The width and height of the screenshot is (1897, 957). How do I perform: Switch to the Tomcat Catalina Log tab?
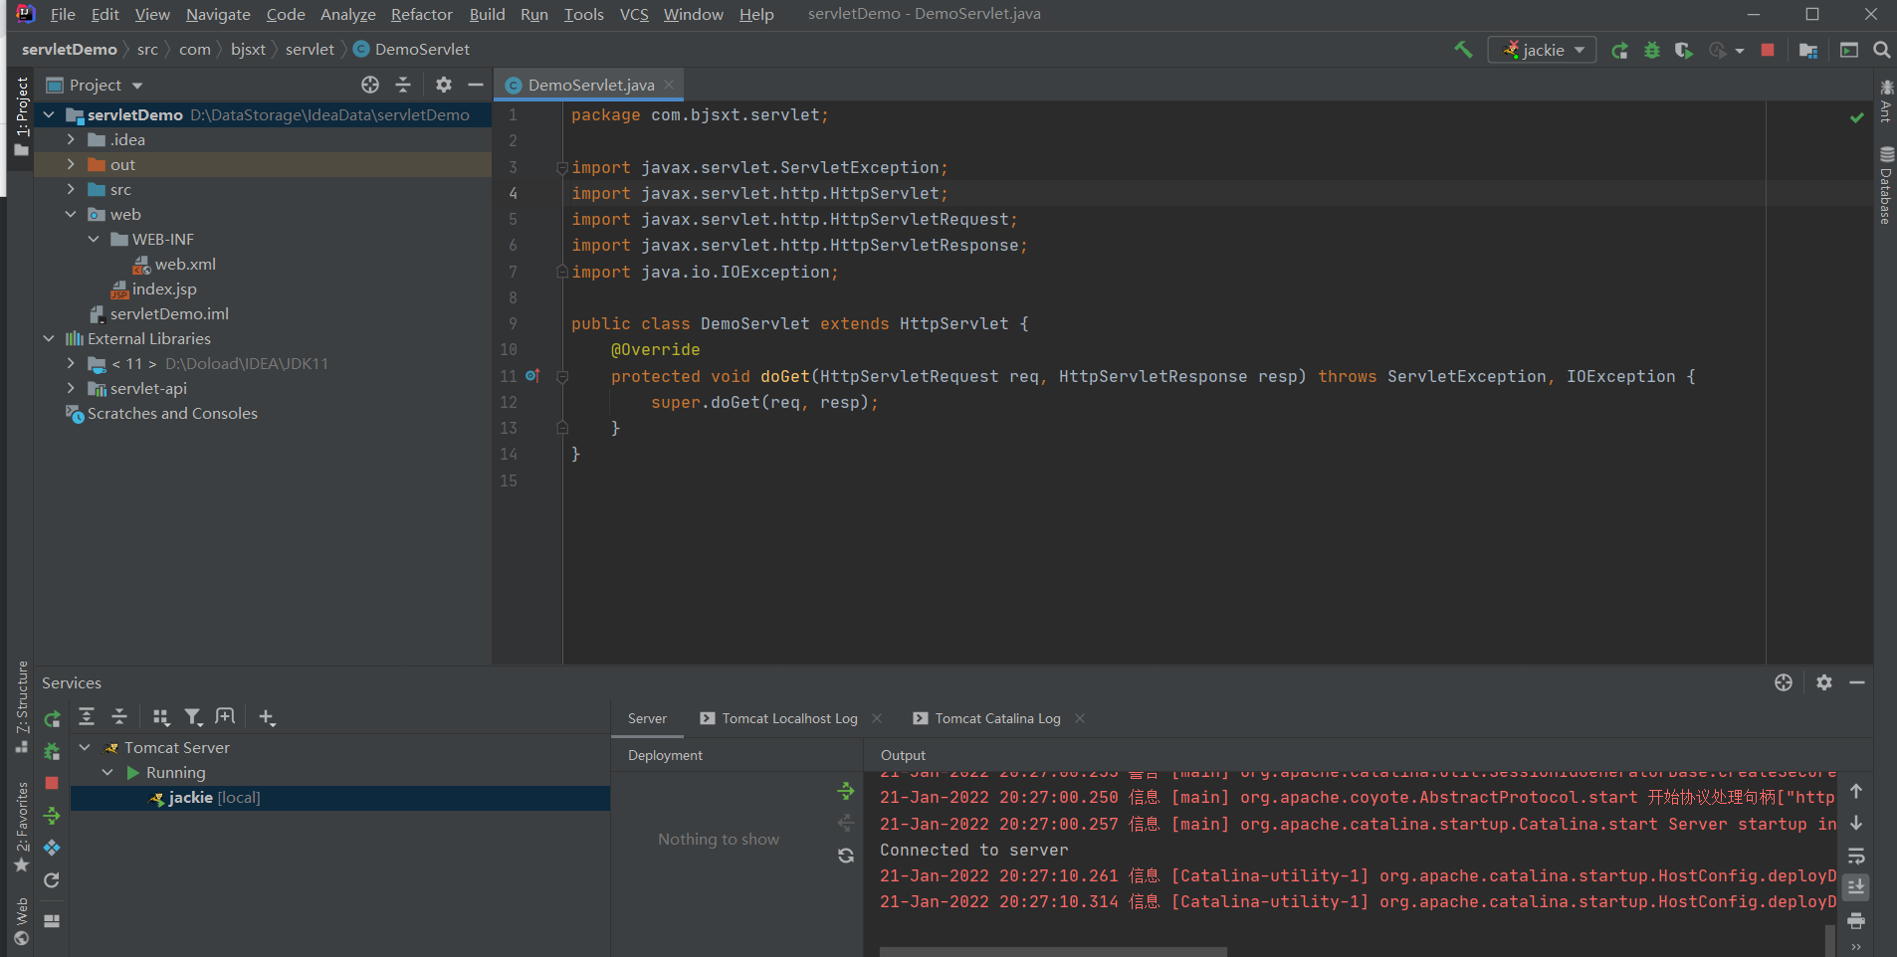[997, 718]
